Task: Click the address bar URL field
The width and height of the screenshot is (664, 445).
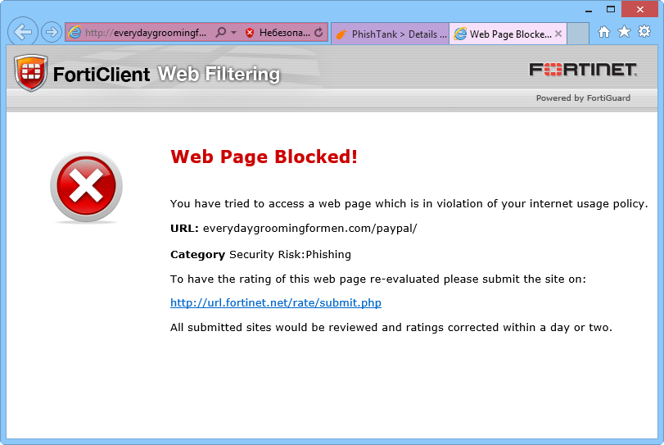Action: point(146,33)
